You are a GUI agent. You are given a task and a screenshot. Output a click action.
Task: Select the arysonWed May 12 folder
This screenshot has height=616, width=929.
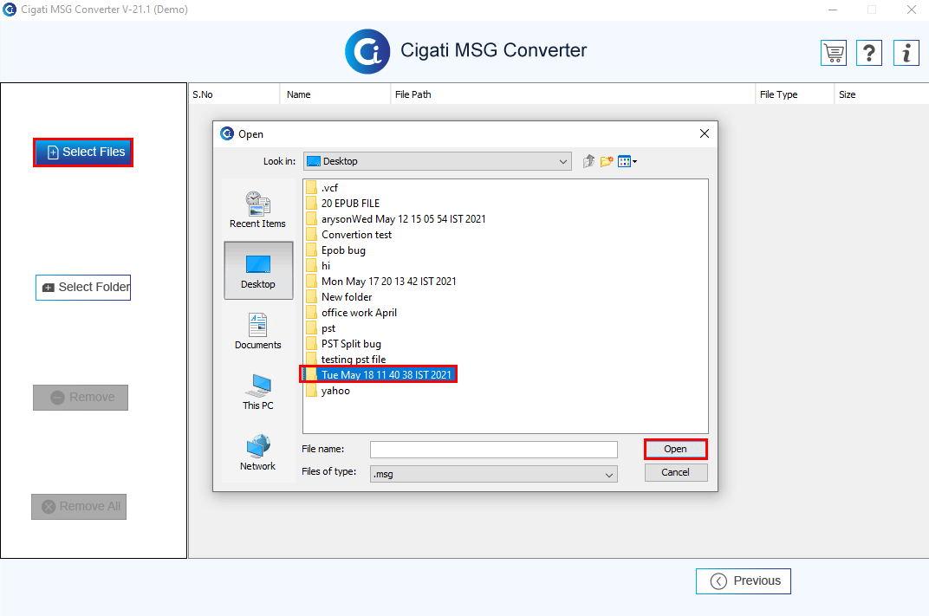point(396,219)
